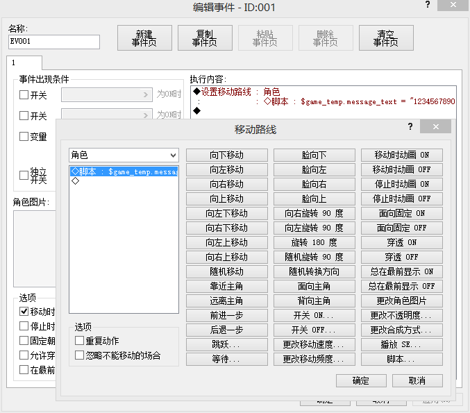Add 向左下移动 diagonal move
The height and width of the screenshot is (413, 470).
coord(226,213)
